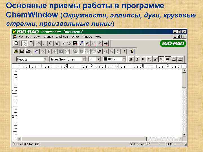Open the Other menu
Viewport: 203px width, 152px height.
click(75, 37)
